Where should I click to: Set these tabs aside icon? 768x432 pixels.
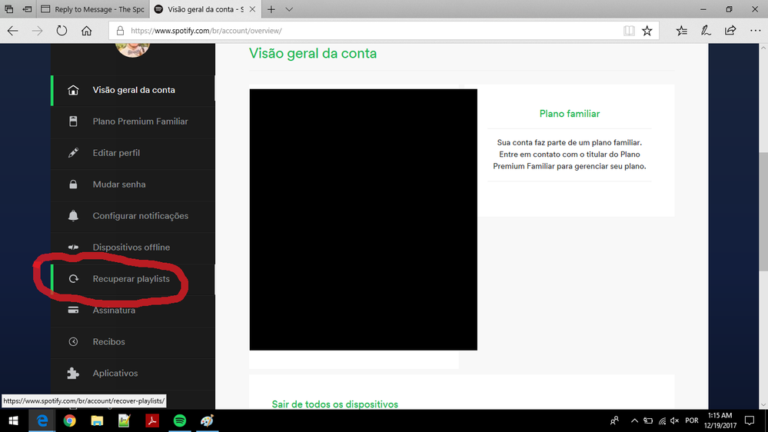click(x=28, y=9)
